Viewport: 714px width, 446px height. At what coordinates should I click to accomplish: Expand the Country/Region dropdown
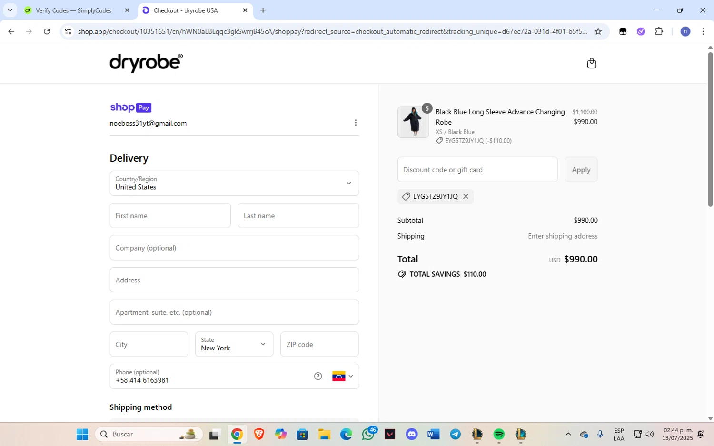point(234,183)
